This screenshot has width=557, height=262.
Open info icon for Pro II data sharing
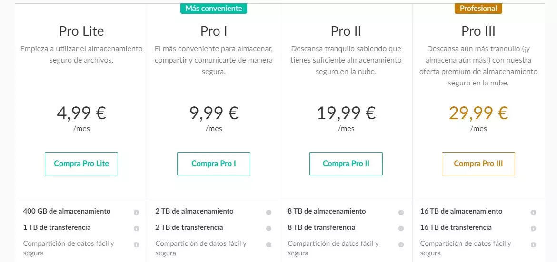click(401, 245)
